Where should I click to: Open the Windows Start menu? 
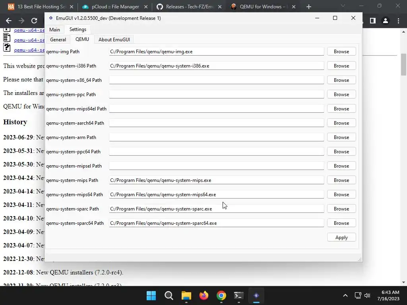[x=151, y=295]
